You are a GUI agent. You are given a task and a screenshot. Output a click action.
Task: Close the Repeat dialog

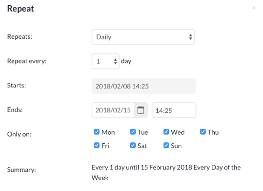[253, 8]
